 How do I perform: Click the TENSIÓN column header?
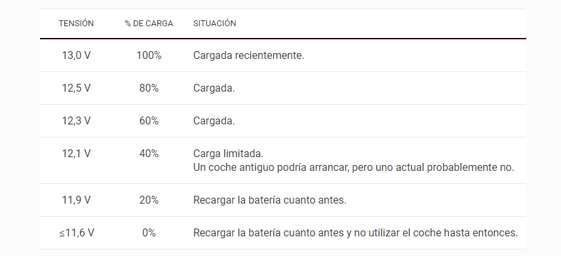tap(76, 24)
